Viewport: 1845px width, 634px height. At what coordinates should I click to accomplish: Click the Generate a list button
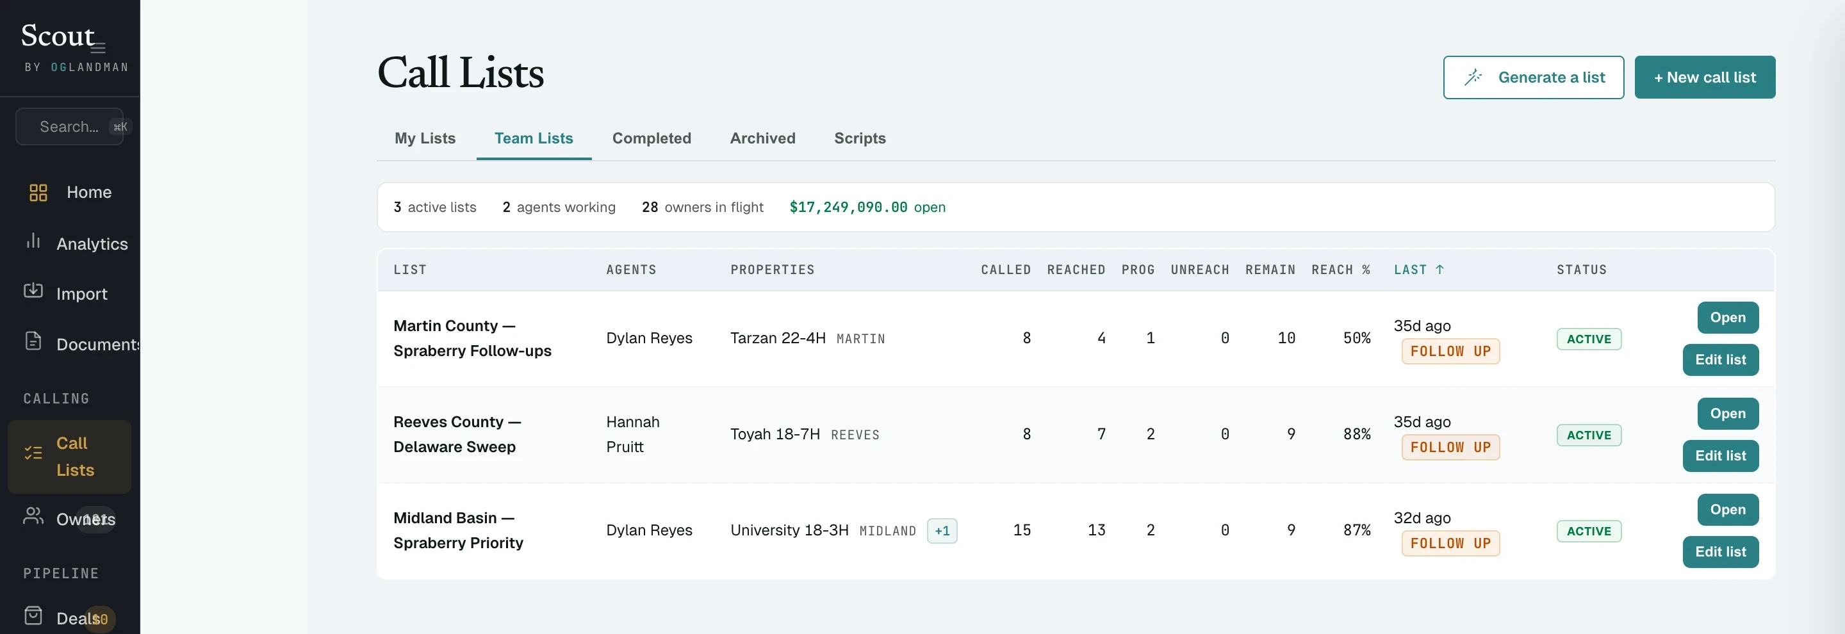click(x=1533, y=77)
